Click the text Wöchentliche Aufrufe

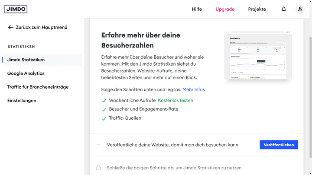pos(132,100)
